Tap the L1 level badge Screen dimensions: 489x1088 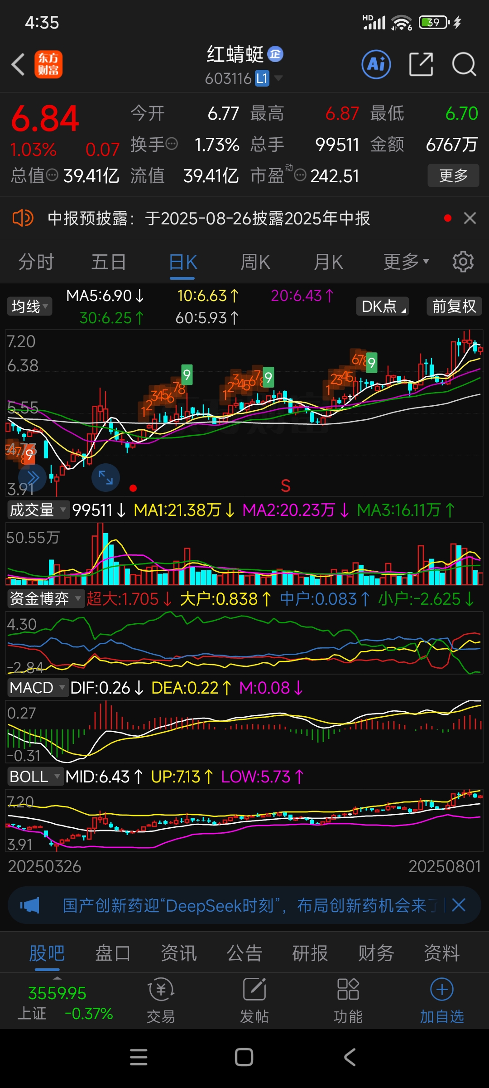262,78
